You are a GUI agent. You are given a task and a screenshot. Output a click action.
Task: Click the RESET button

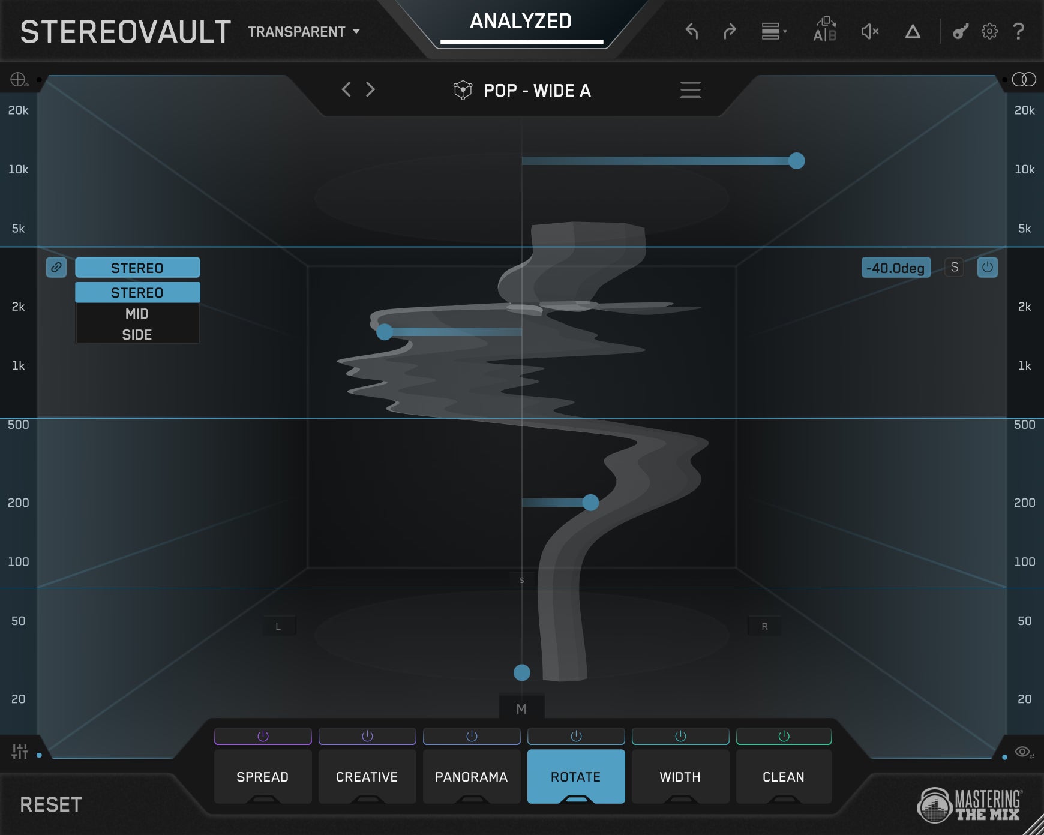click(x=51, y=804)
